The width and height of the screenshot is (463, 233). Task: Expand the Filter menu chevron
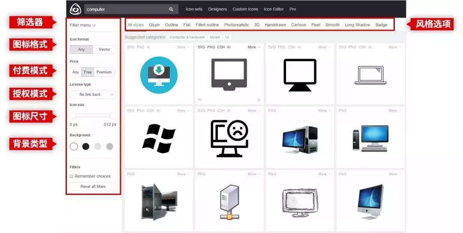pyautogui.click(x=94, y=25)
